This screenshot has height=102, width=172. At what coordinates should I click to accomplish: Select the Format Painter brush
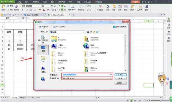click(x=16, y=6)
